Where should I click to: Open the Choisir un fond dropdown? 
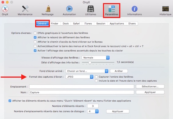click(x=87, y=71)
